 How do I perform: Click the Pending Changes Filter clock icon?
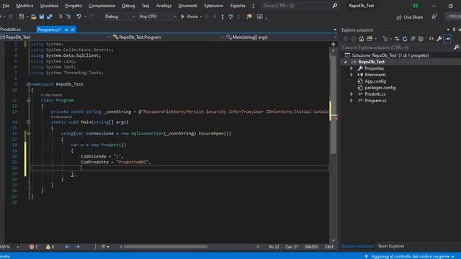(385, 39)
